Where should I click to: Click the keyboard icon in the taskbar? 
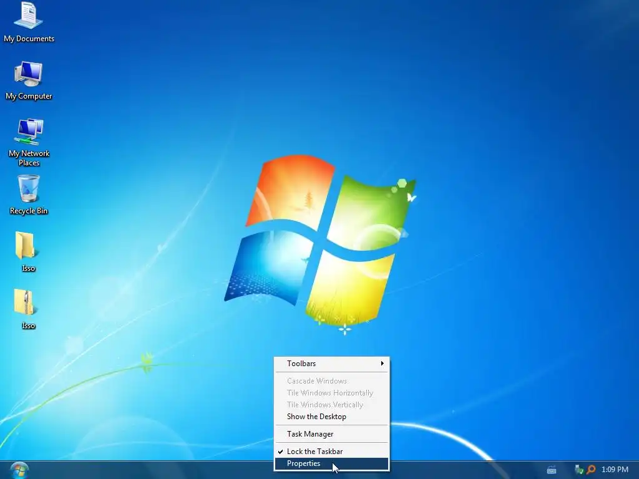point(552,470)
